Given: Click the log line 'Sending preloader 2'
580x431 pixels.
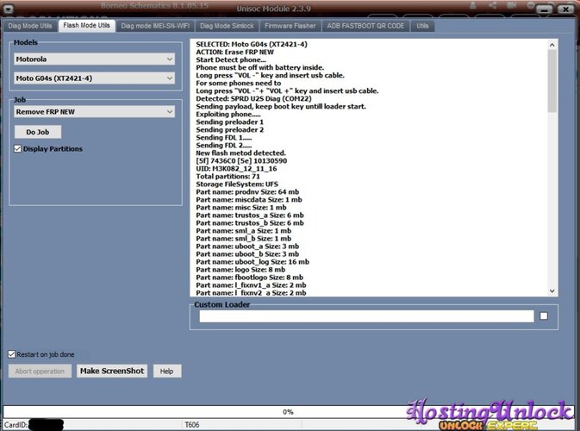Looking at the screenshot, I should click(x=230, y=130).
